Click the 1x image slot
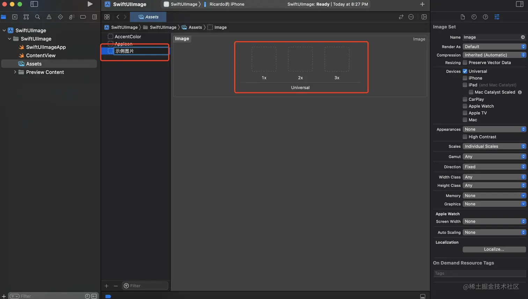Viewport: 528px width, 299px height. pyautogui.click(x=264, y=59)
